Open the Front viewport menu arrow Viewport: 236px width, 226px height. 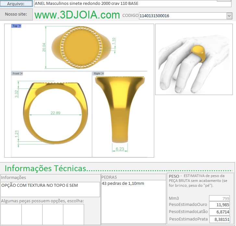pos(22,74)
